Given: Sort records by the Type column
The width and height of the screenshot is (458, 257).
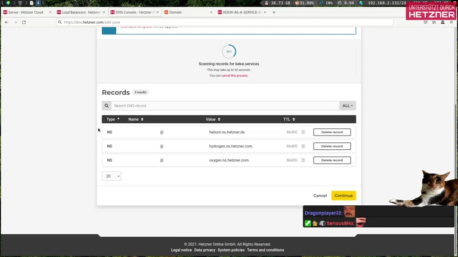Looking at the screenshot, I should click(x=113, y=119).
